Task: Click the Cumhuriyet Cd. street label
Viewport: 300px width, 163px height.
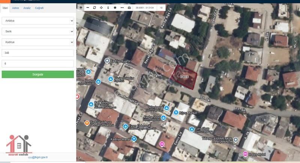Action: point(128,99)
